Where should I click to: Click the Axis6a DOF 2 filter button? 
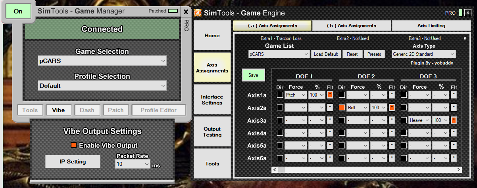[x=392, y=158]
